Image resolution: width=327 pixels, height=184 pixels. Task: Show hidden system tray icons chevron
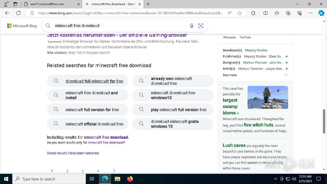click(275, 179)
